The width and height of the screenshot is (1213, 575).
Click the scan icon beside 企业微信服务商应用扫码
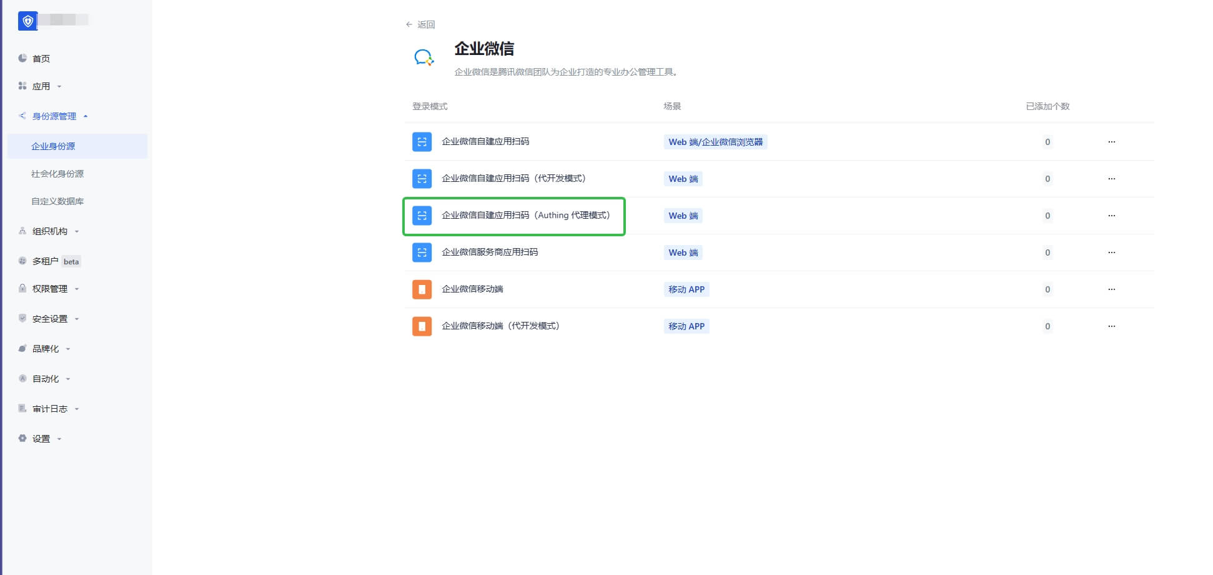click(422, 252)
